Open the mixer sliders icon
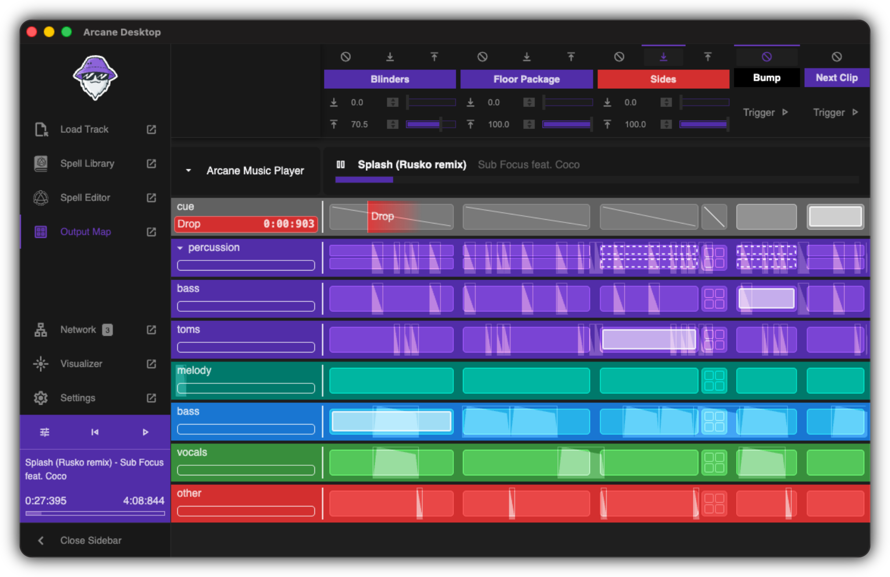The width and height of the screenshot is (890, 577). (45, 432)
